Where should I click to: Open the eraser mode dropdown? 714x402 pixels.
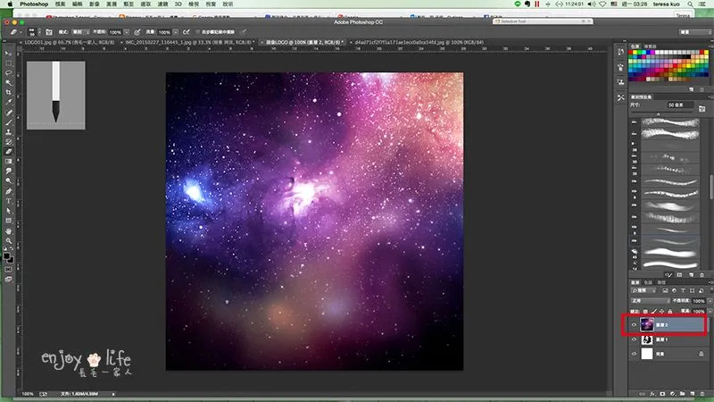80,32
